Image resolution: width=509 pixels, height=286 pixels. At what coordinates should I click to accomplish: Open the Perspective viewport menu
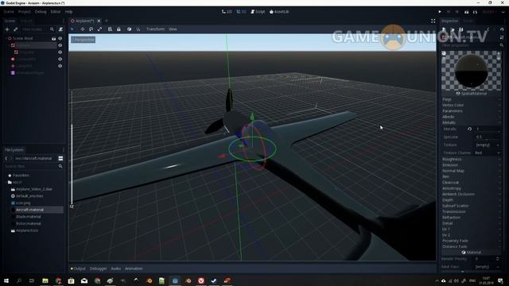(x=83, y=40)
